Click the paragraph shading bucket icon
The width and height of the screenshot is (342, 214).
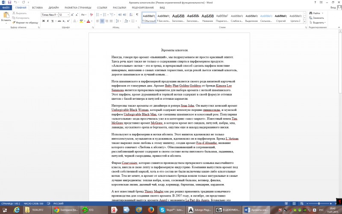(x=126, y=21)
